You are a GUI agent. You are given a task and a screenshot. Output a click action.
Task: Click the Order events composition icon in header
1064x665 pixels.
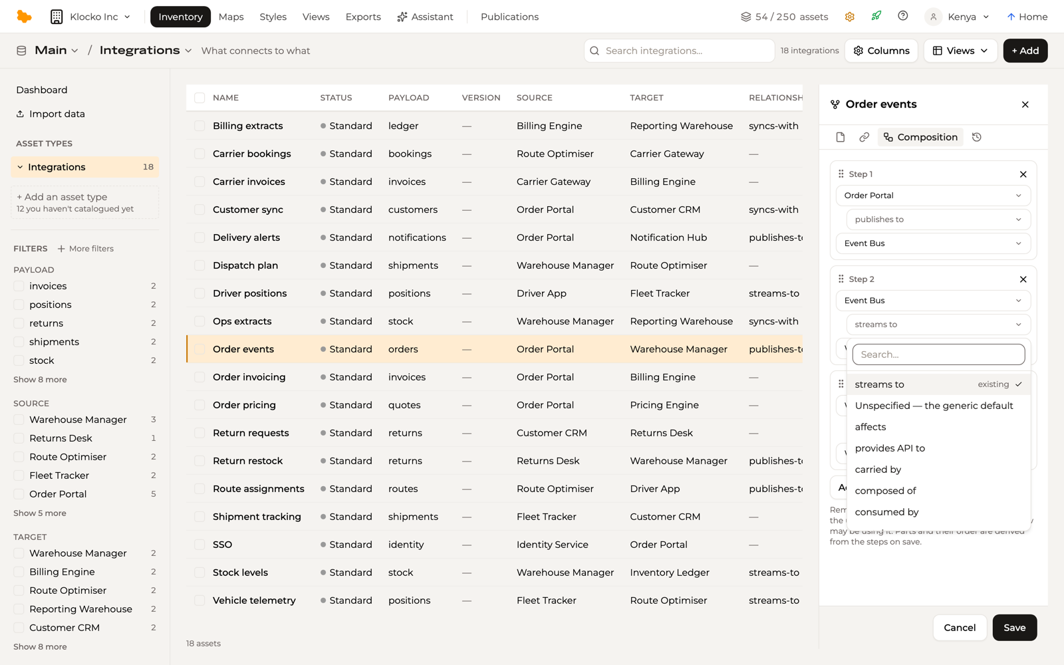click(835, 104)
